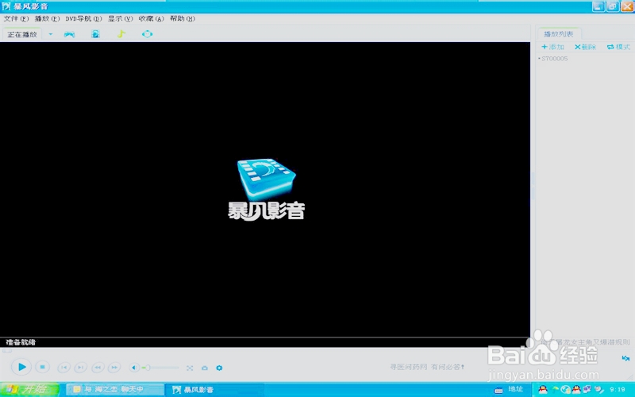635x397 pixels.
Task: Stop playback with the square stop button
Action: point(42,367)
